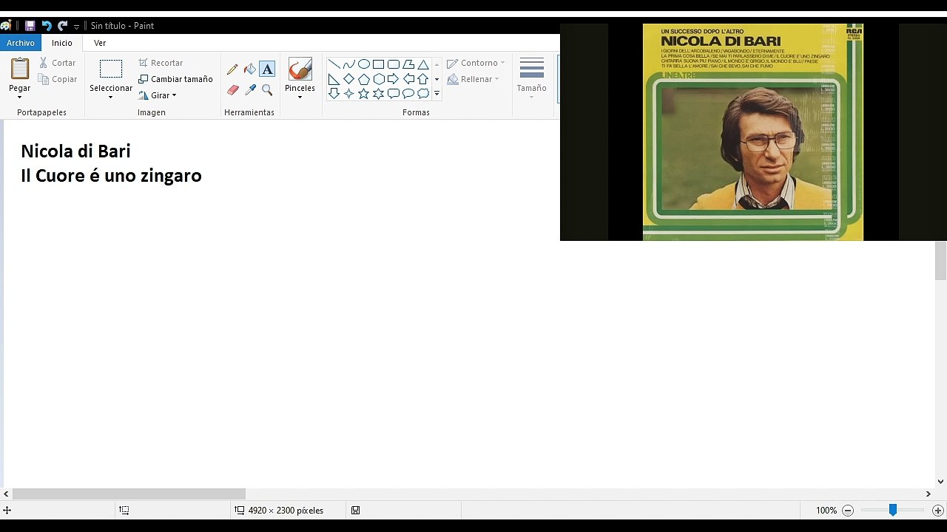
Task: Click Cambiar tamaño to resize image
Action: click(175, 79)
